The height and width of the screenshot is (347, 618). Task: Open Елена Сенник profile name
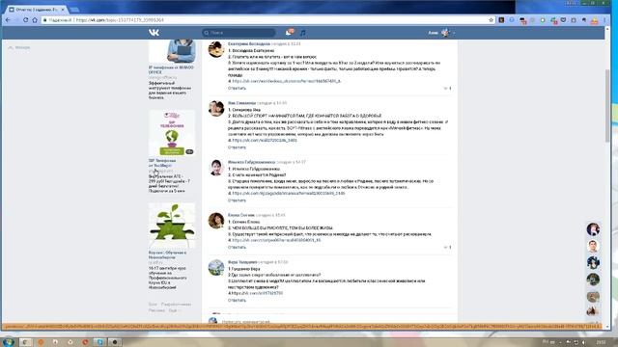[240, 215]
